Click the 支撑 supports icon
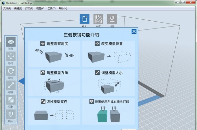197x130 pixels. pyautogui.click(x=98, y=19)
